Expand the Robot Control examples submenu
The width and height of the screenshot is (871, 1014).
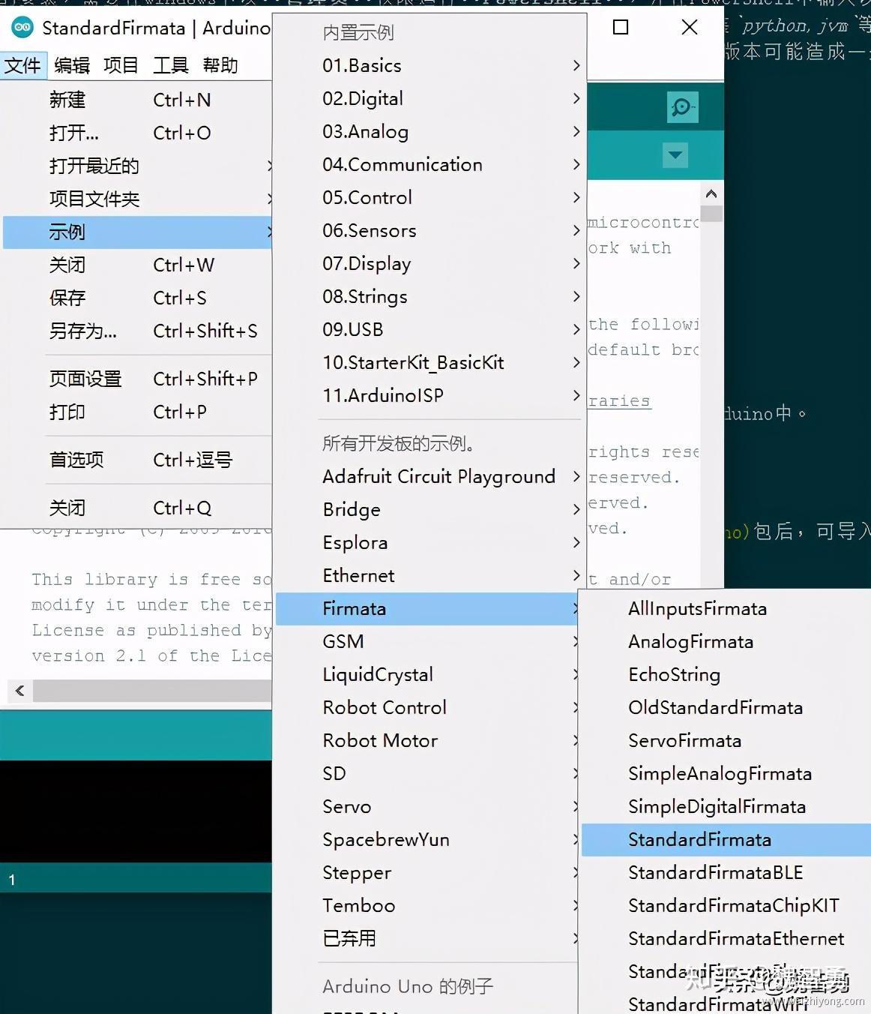[385, 707]
